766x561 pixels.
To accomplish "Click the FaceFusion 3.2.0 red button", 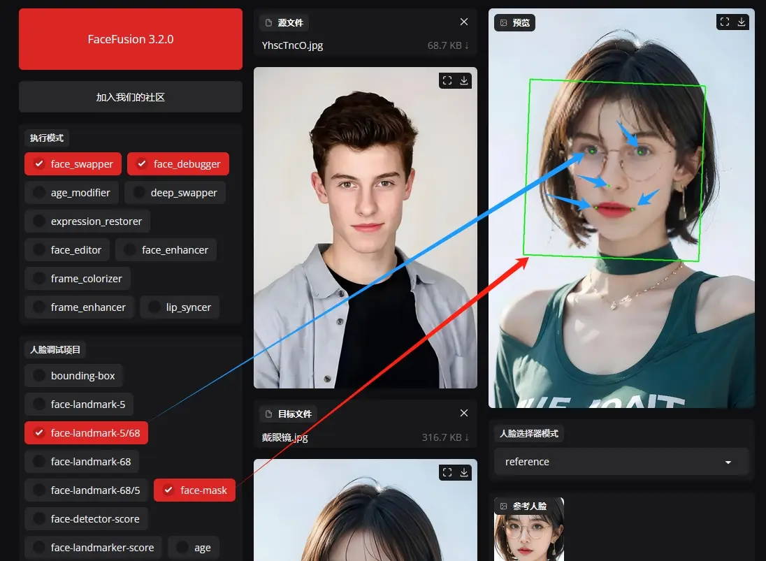I will click(x=131, y=39).
